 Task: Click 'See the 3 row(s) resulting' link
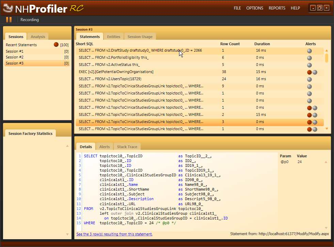tap(114, 234)
